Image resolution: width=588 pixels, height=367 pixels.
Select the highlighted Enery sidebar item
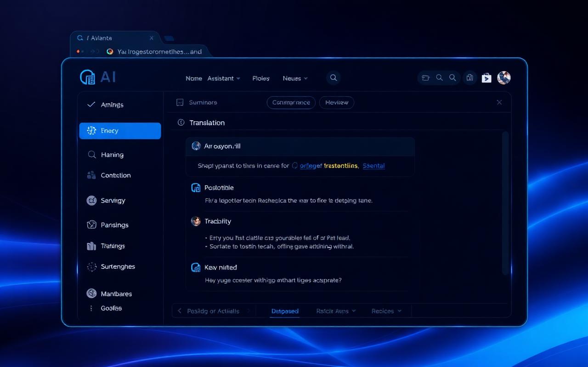click(x=120, y=131)
